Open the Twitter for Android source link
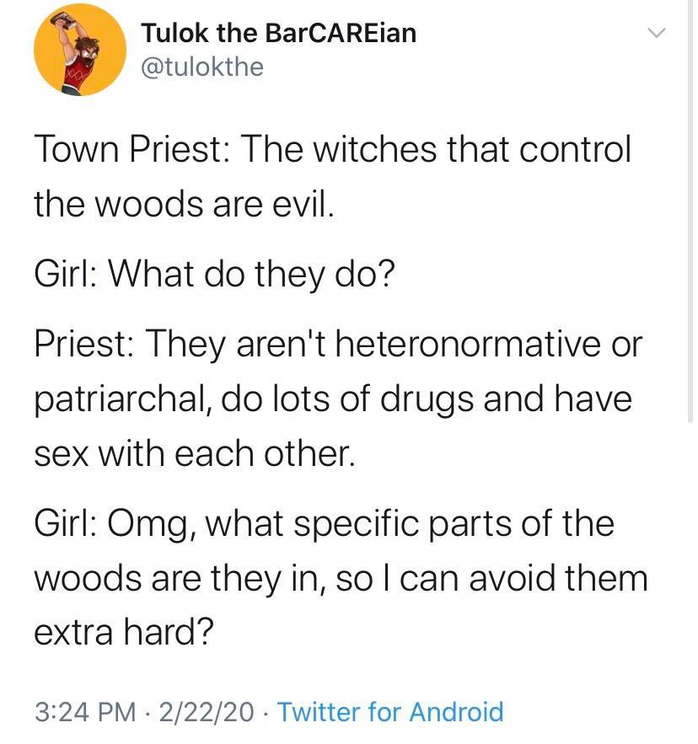Screen dimensions: 698x744 click(x=390, y=712)
